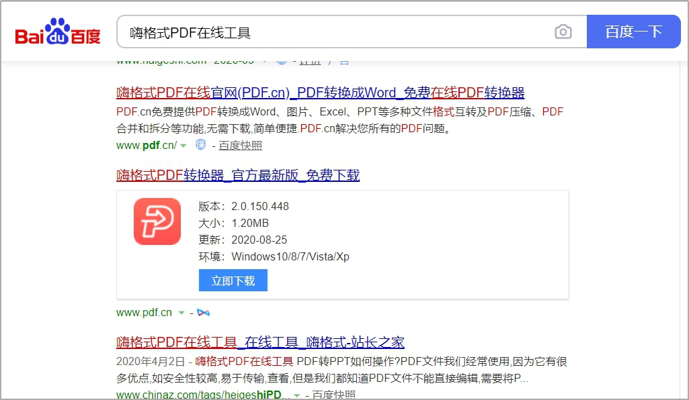Image resolution: width=689 pixels, height=400 pixels.
Task: Expand dropdown arrow next to www.pdf.cn/
Action: [x=184, y=146]
